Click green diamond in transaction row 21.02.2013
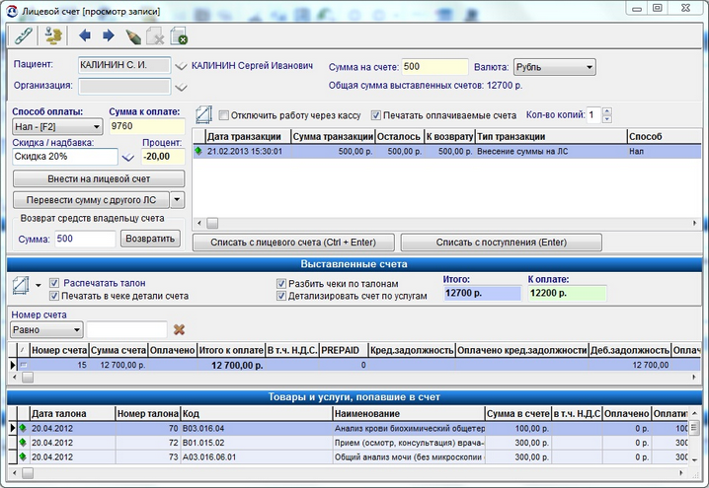 198,151
